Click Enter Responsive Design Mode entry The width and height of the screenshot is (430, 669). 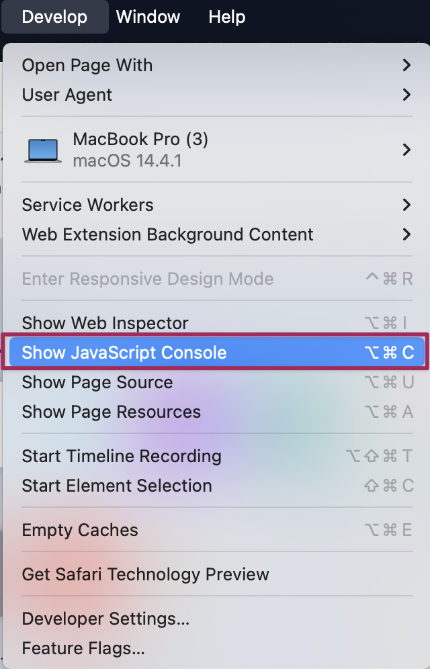pyautogui.click(x=148, y=279)
